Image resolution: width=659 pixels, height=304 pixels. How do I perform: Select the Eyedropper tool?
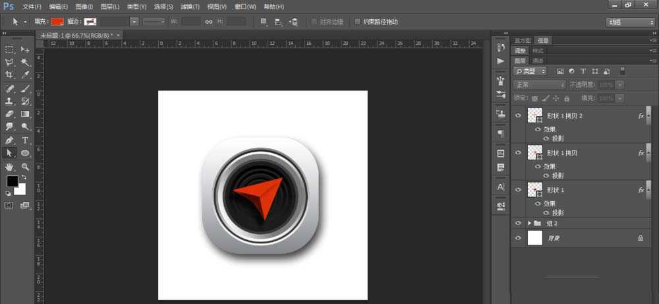pos(25,75)
